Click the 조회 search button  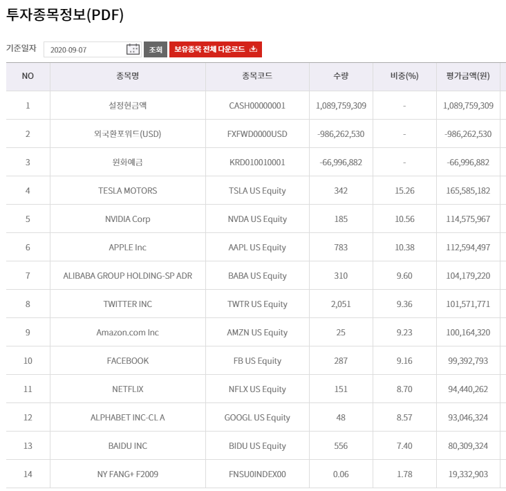156,49
